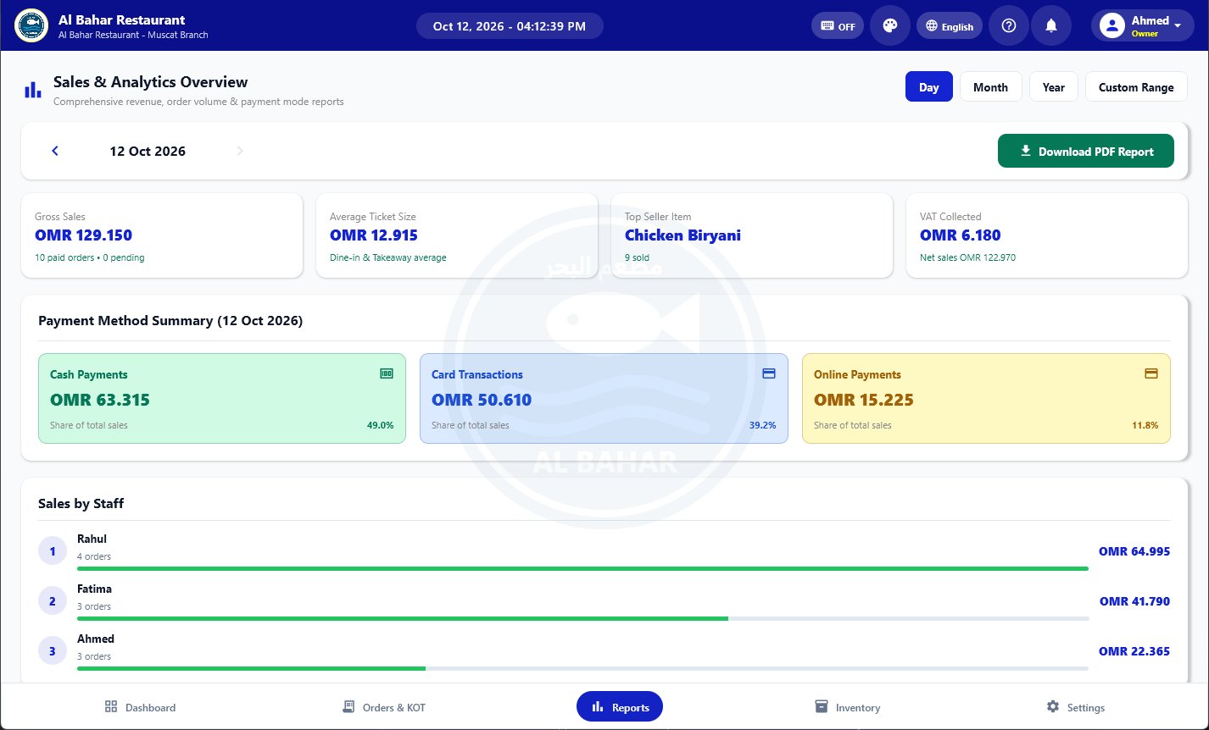Viewport: 1209px width, 730px height.
Task: Click the Card Transactions card icon
Action: (769, 373)
